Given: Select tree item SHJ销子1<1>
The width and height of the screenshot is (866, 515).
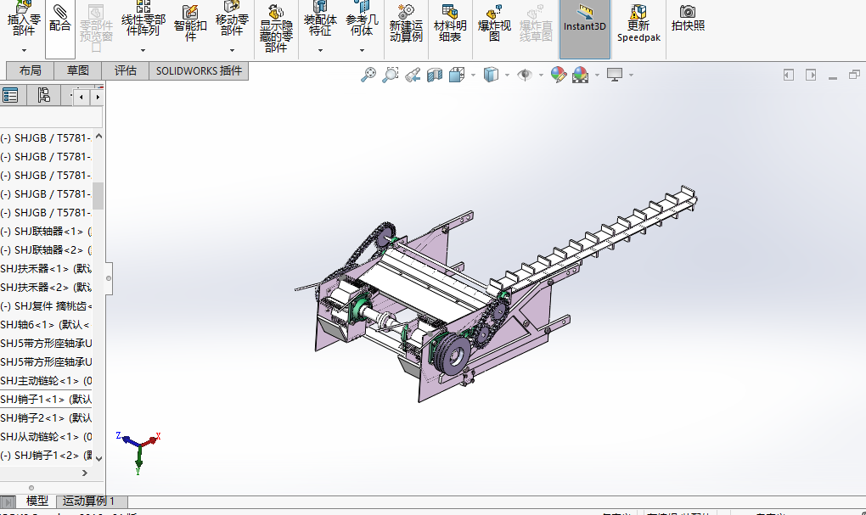Looking at the screenshot, I should pyautogui.click(x=46, y=400).
